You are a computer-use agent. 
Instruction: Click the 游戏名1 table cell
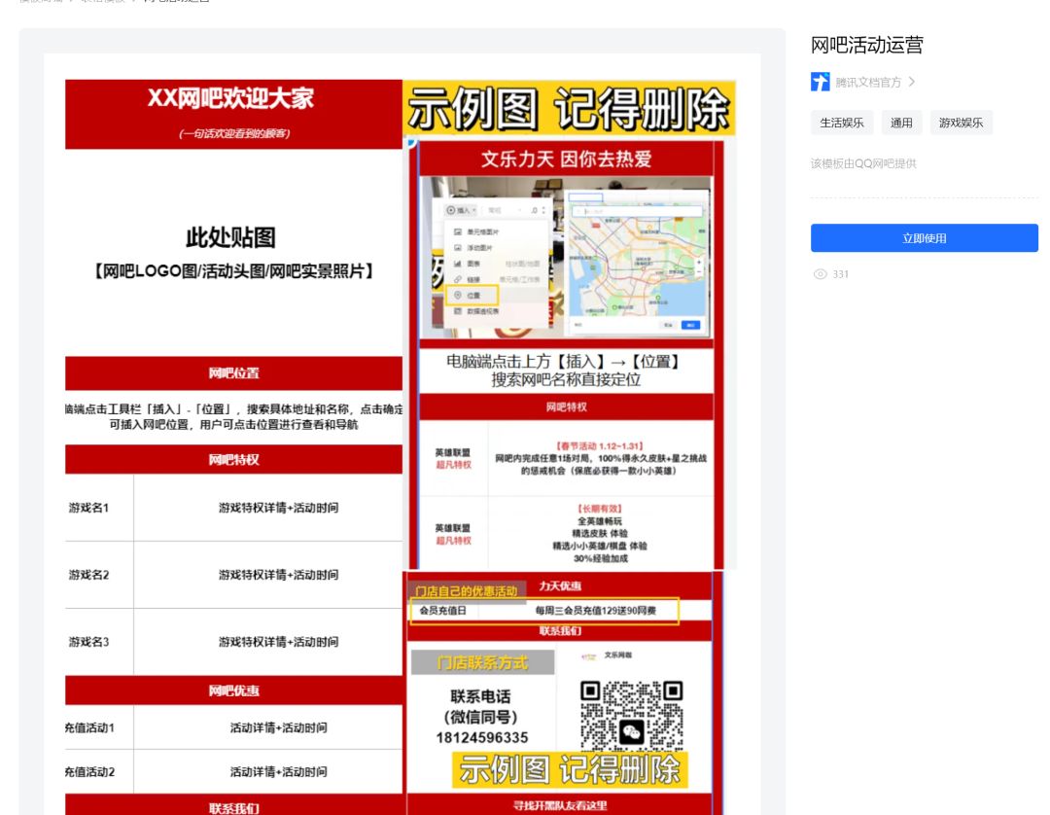point(99,508)
